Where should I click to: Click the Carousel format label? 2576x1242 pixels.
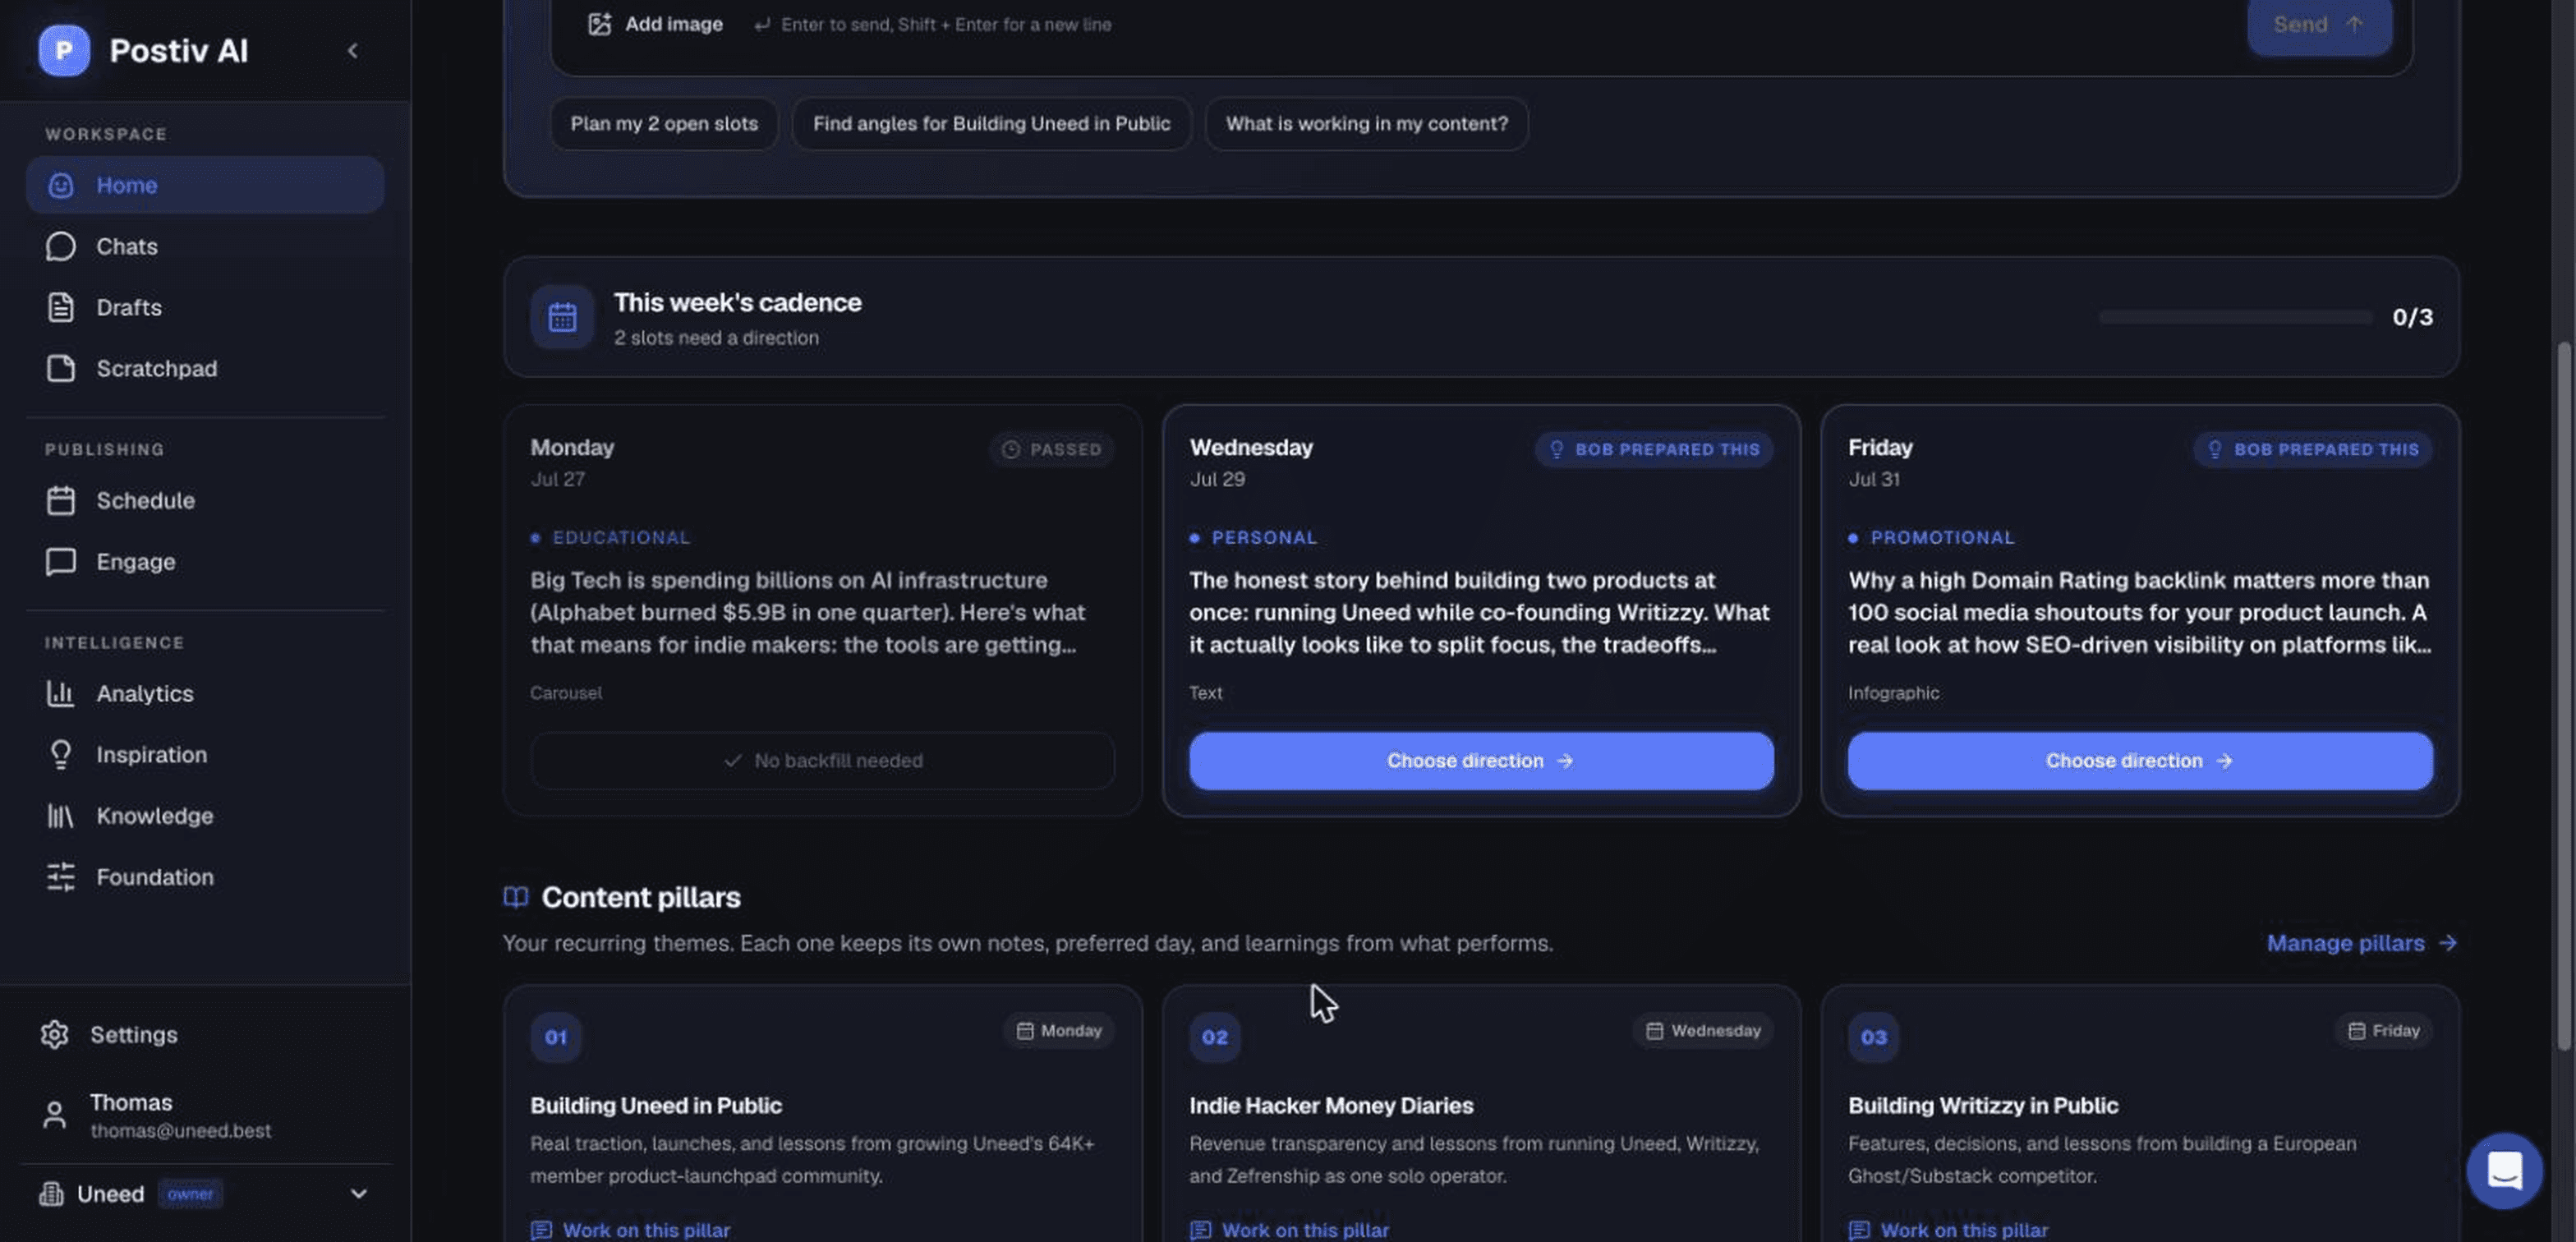(x=566, y=692)
